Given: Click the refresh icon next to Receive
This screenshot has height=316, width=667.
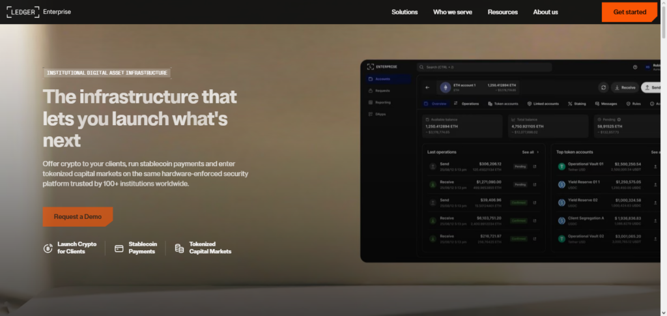Looking at the screenshot, I should tap(603, 87).
